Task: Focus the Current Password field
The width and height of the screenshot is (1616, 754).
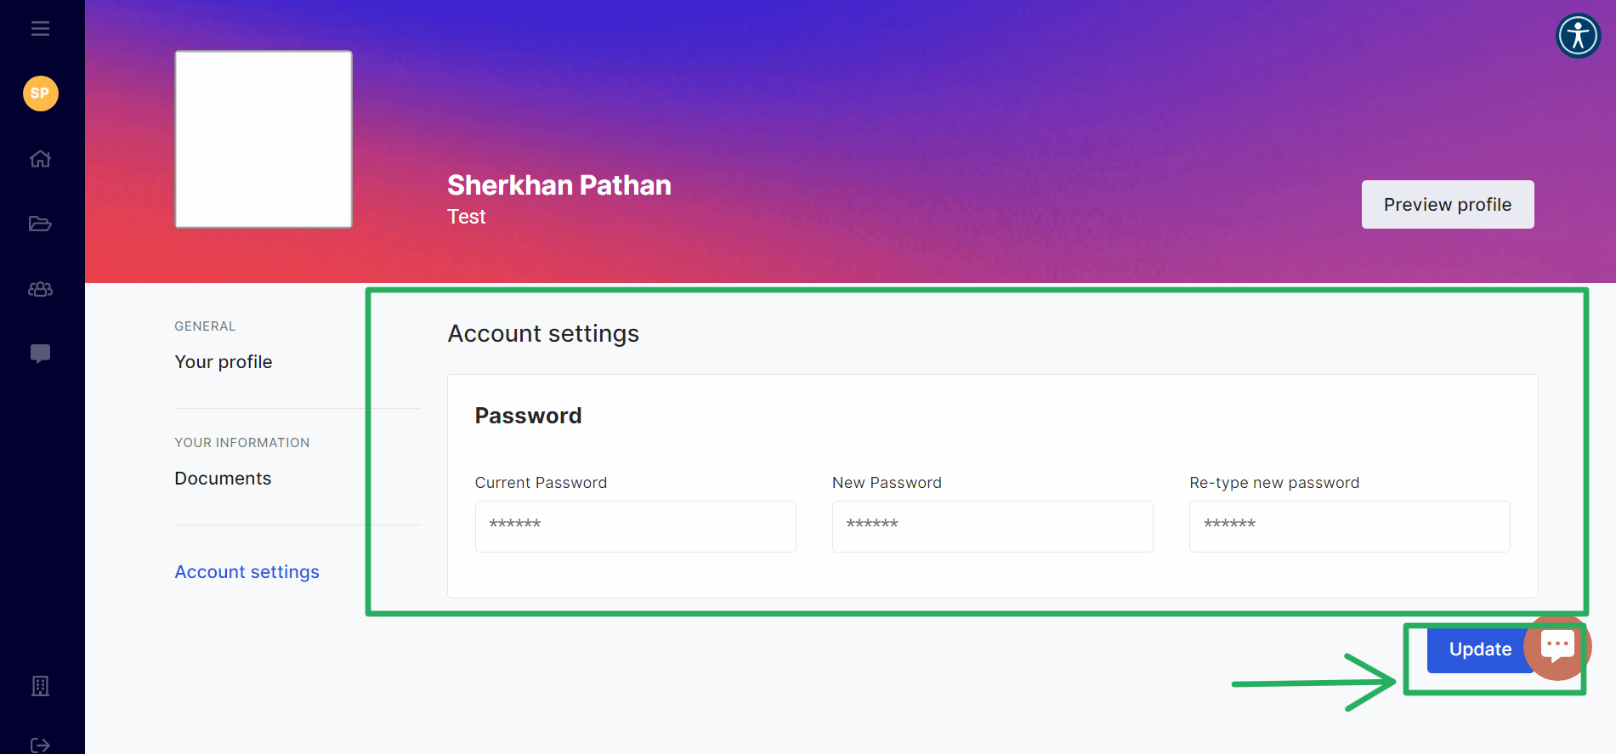Action: tap(636, 526)
